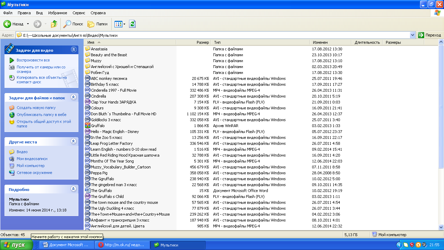Expand the address bar dropdown arrow
Screen dimensions: 444x250
(x=412, y=35)
